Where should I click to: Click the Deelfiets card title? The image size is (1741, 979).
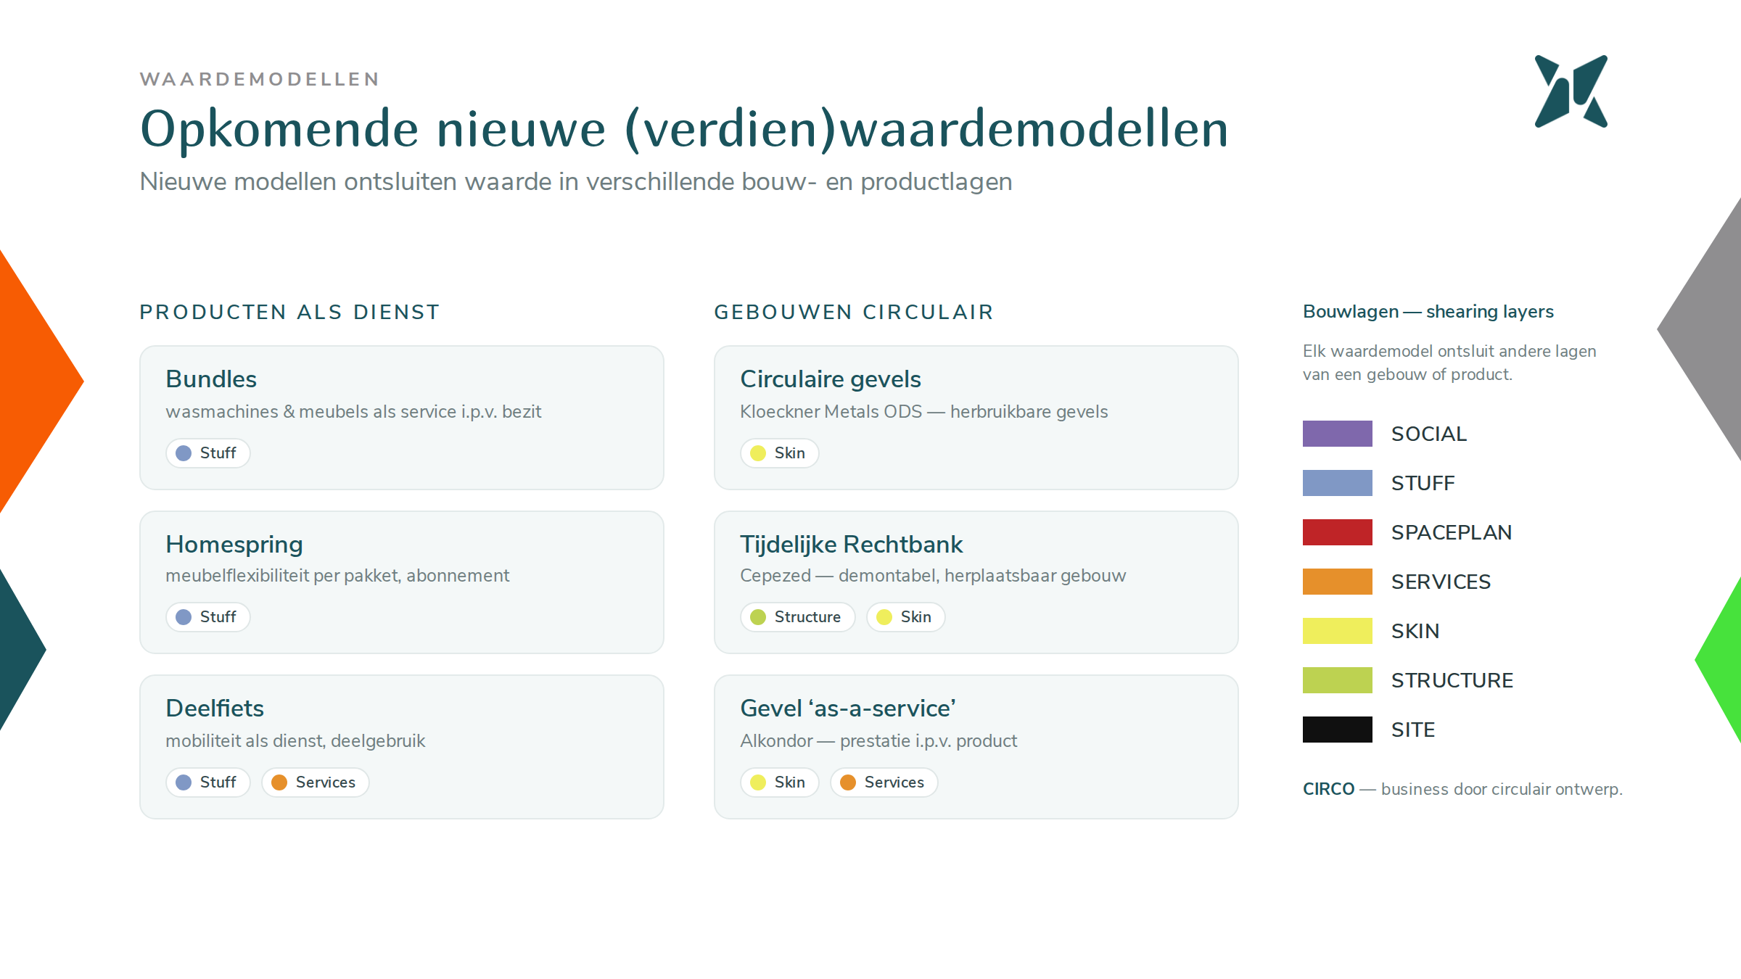(x=215, y=709)
